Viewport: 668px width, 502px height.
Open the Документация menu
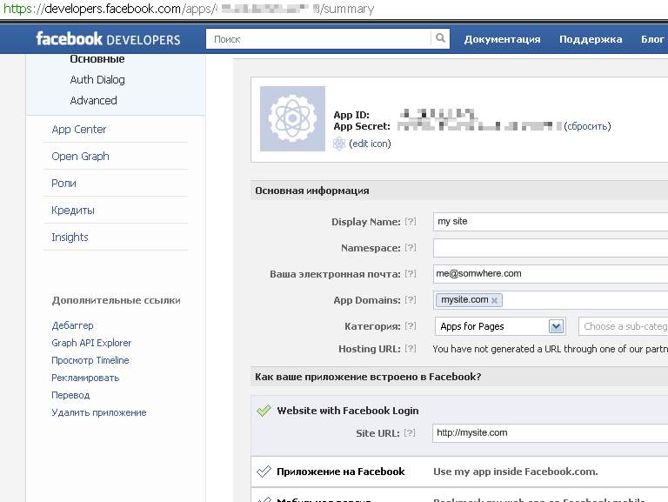click(x=502, y=39)
